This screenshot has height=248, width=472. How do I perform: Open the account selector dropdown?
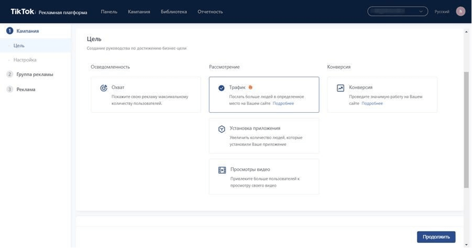pyautogui.click(x=397, y=12)
